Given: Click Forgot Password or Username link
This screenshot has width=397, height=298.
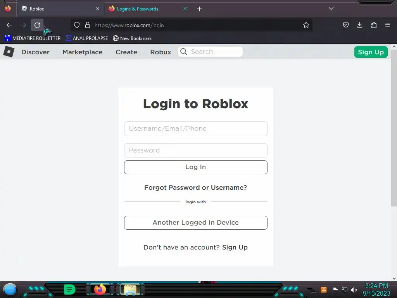Looking at the screenshot, I should (195, 187).
